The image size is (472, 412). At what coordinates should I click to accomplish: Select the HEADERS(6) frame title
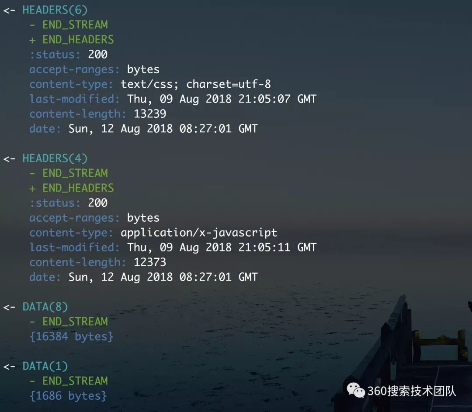(x=55, y=10)
